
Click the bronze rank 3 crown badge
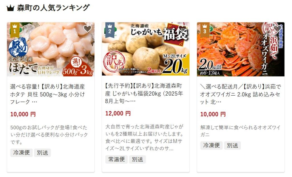tap(205, 30)
